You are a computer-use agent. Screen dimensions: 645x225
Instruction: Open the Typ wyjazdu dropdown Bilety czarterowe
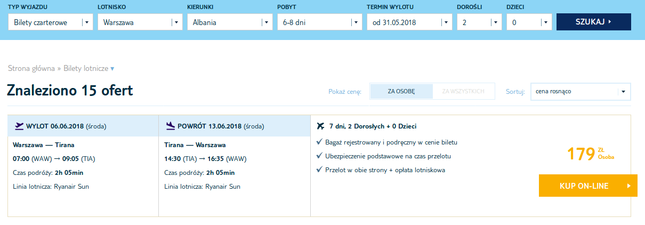51,22
